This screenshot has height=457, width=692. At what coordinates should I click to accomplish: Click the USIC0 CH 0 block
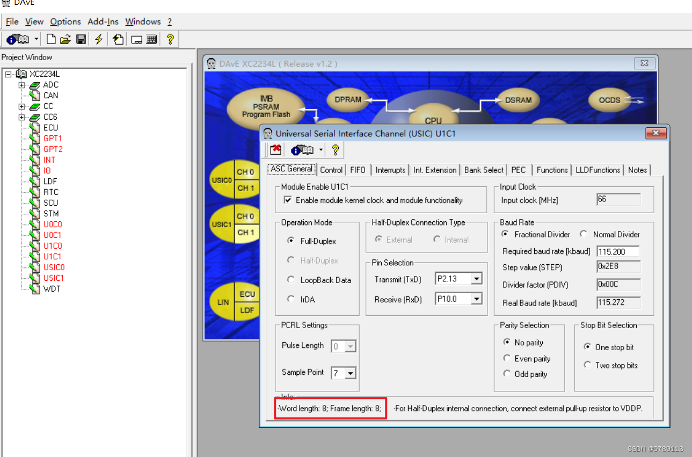click(x=245, y=172)
